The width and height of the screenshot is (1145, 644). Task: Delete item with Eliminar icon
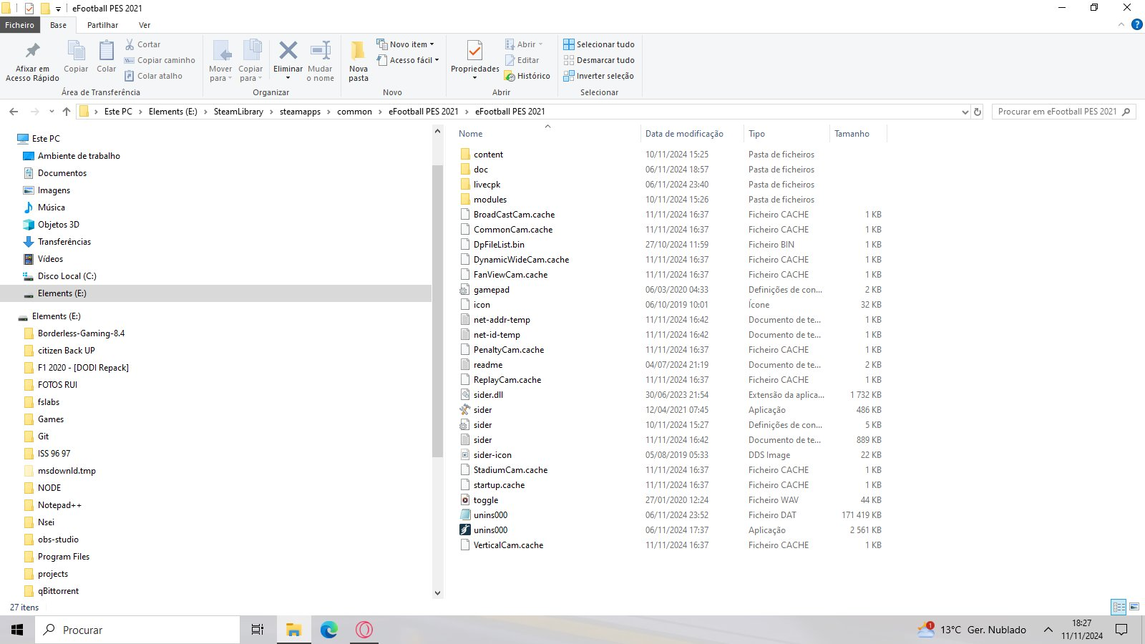(288, 57)
